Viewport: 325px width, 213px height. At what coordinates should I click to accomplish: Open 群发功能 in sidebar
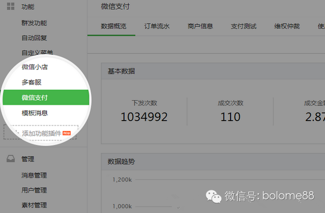pyautogui.click(x=34, y=23)
